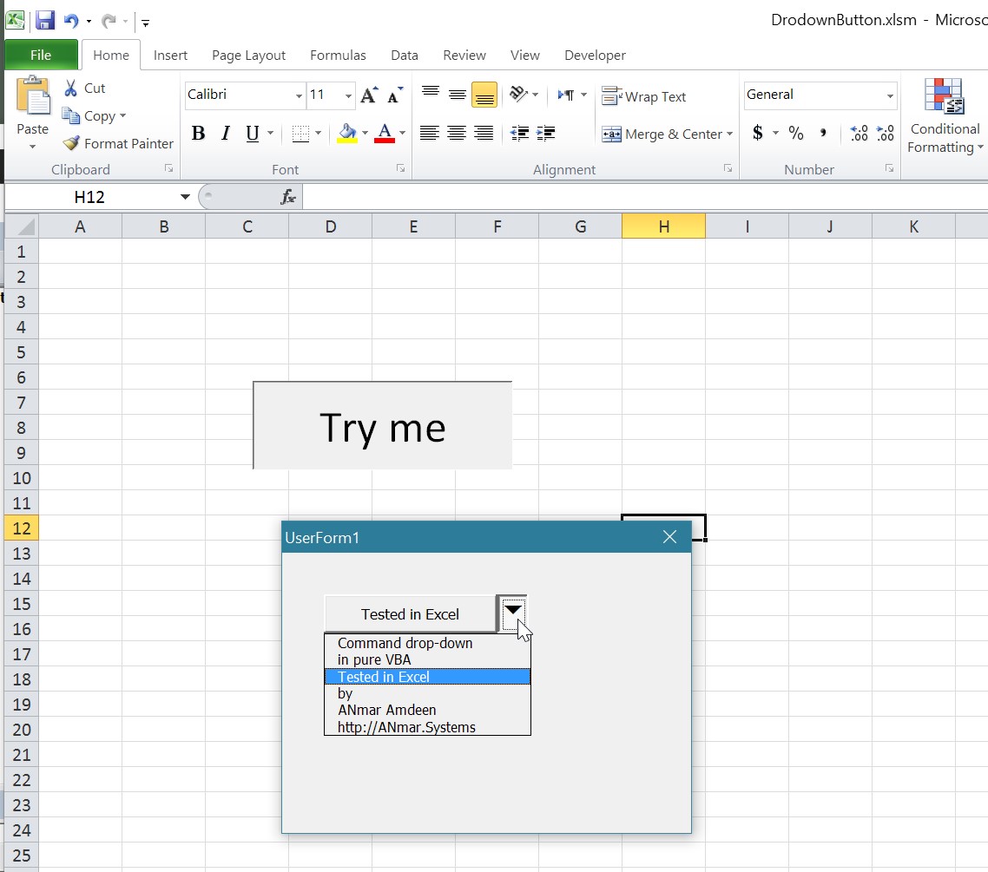Click the Paste clipboard icon

click(x=33, y=96)
